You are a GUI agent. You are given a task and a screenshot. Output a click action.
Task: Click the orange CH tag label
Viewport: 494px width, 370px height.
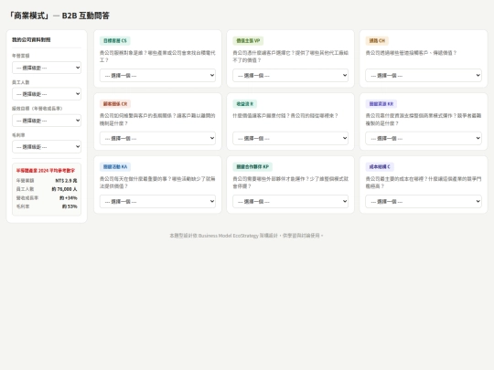[377, 40]
